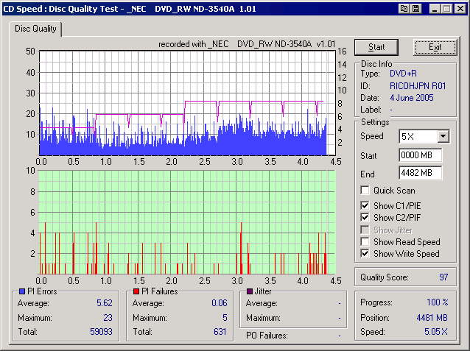This screenshot has width=470, height=351.
Task: Maximize the CD Speed window
Action: coord(446,8)
